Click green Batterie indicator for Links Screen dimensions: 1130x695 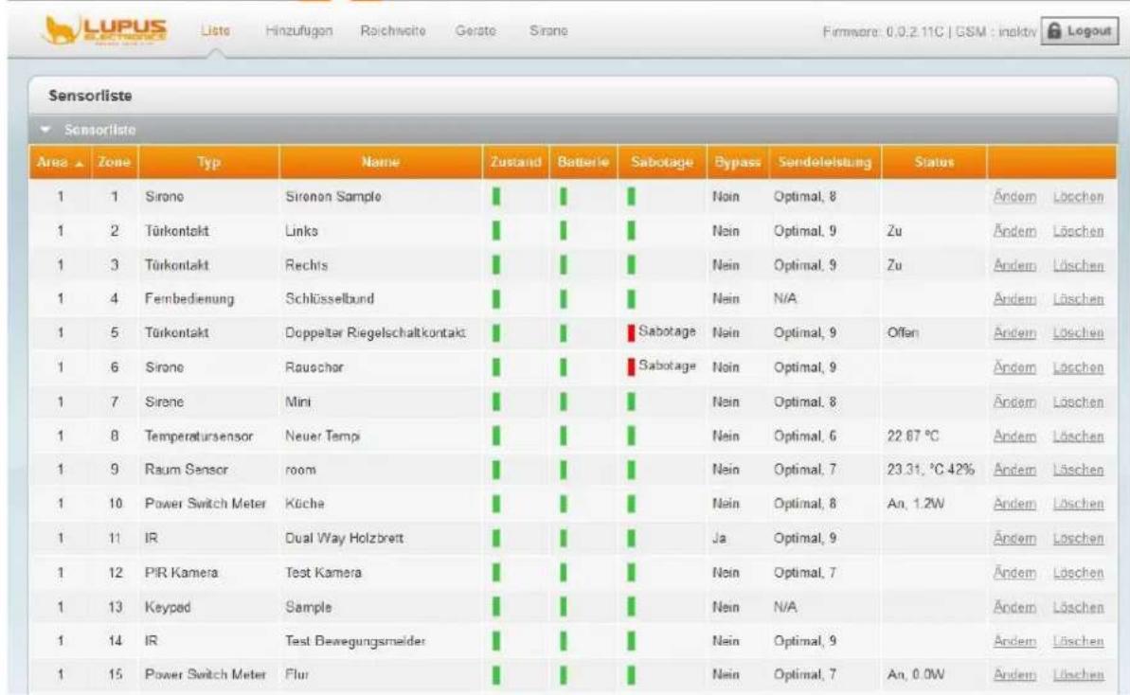click(564, 231)
